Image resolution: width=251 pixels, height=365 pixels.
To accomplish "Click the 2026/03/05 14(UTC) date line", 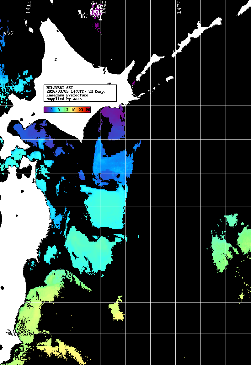I will (x=76, y=91).
